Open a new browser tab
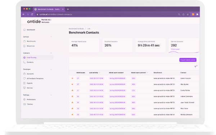Viewport: 216px width, 135px height. 68,9
